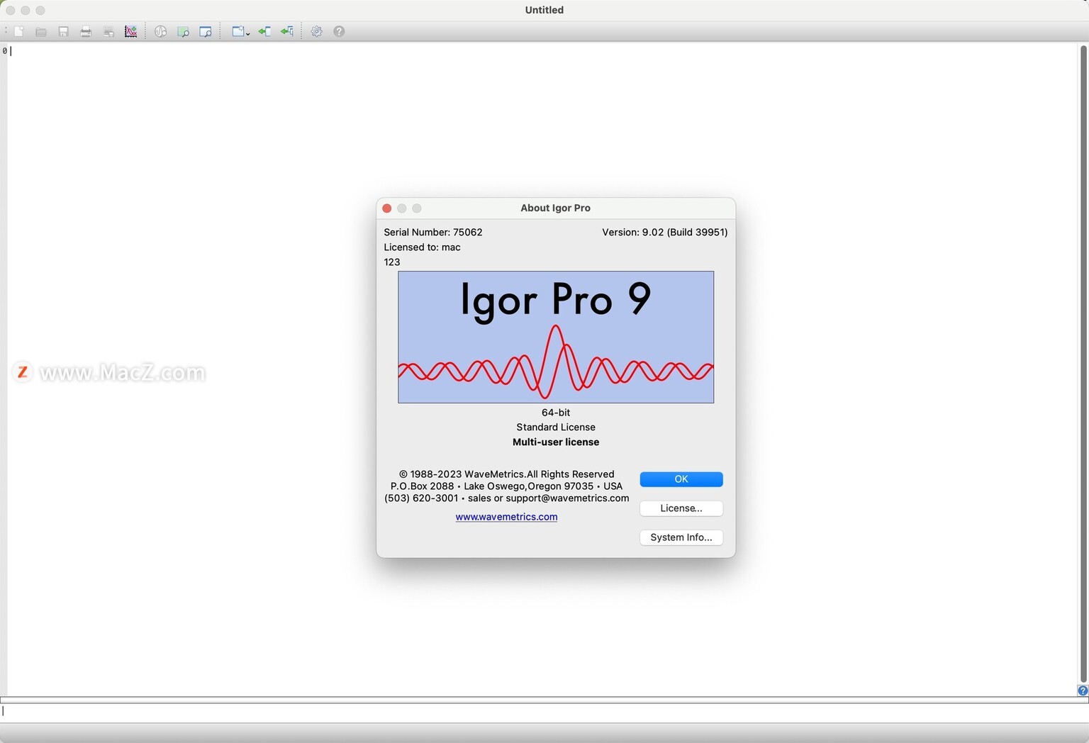Click the vertical scrollbar of history area
Image resolution: width=1089 pixels, height=743 pixels.
(1083, 364)
